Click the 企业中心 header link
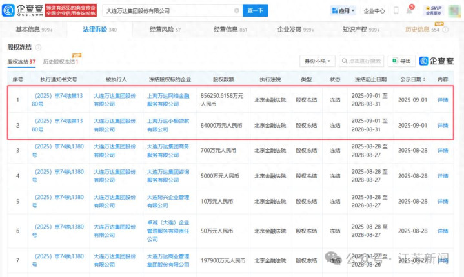 tap(374, 11)
